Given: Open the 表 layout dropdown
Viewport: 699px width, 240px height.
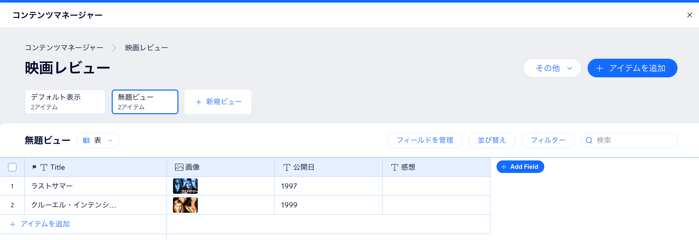Looking at the screenshot, I should 98,140.
